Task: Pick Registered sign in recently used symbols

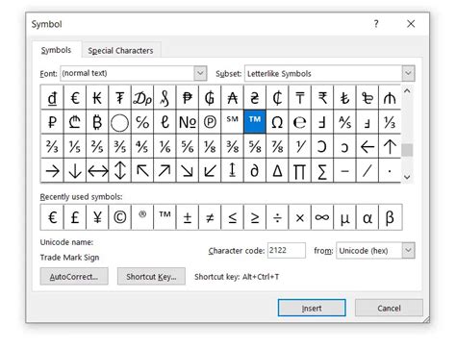Action: tap(142, 217)
